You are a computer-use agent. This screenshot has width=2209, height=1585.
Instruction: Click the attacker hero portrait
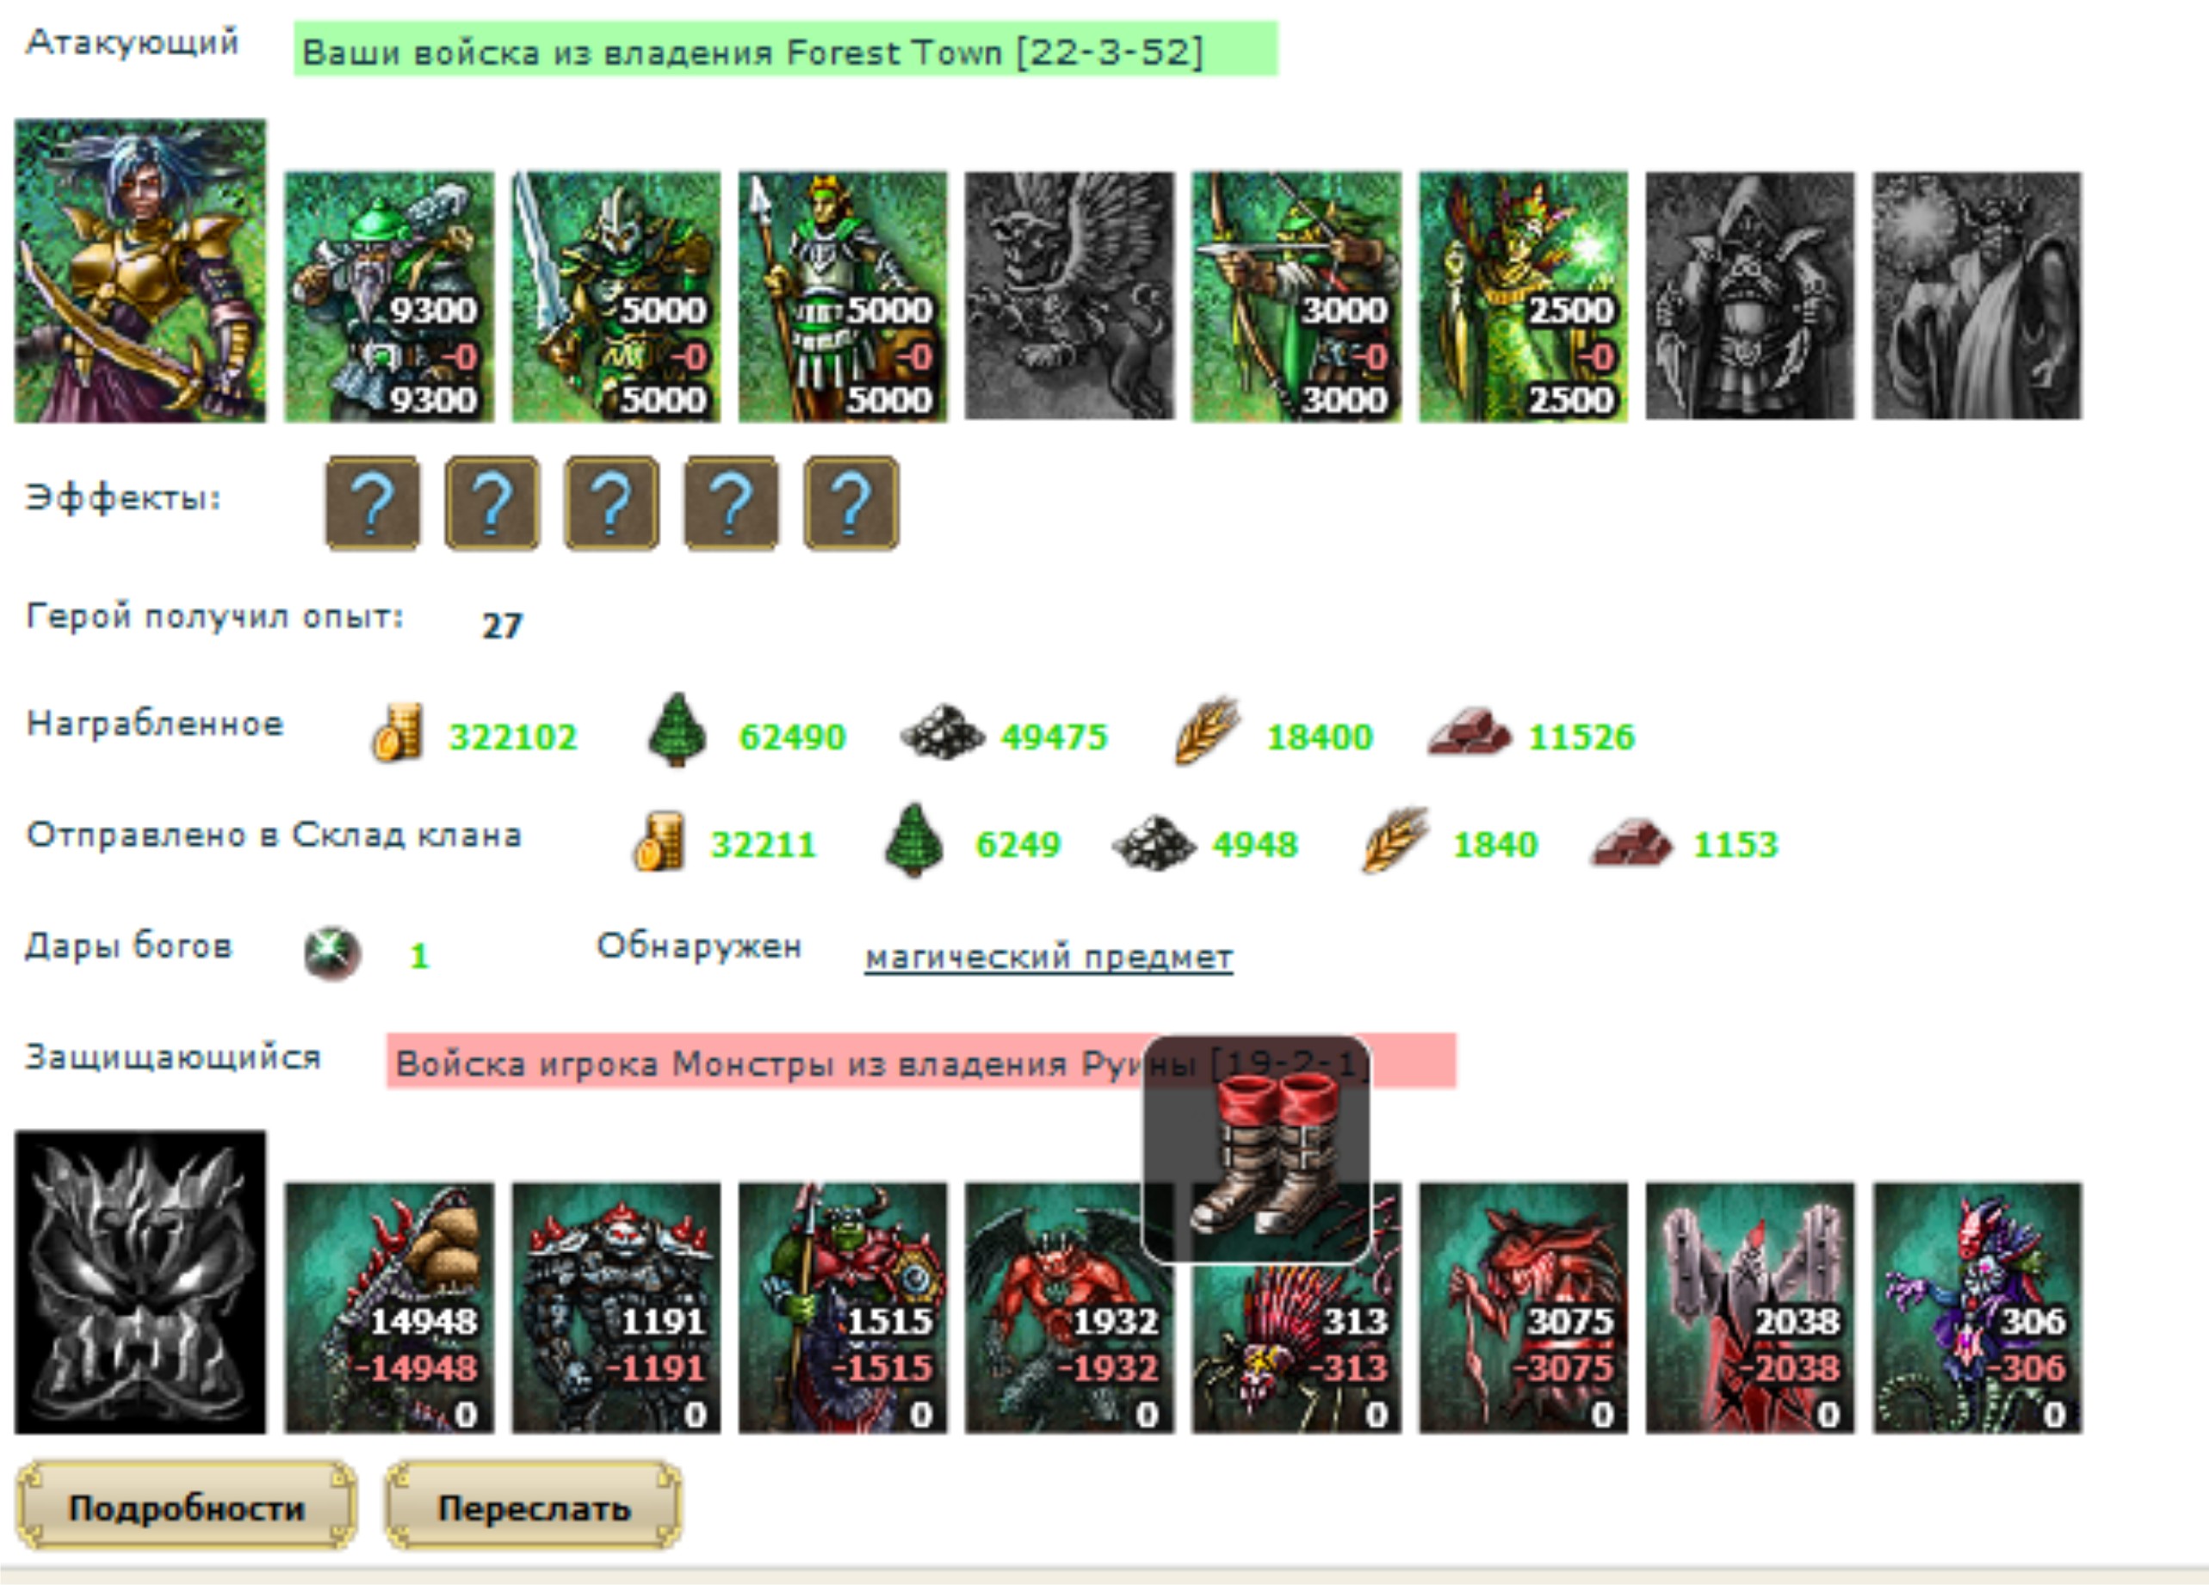tap(139, 271)
